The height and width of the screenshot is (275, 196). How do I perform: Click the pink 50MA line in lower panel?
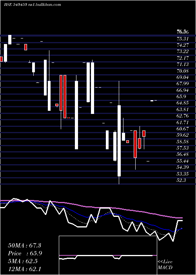click(91, 207)
